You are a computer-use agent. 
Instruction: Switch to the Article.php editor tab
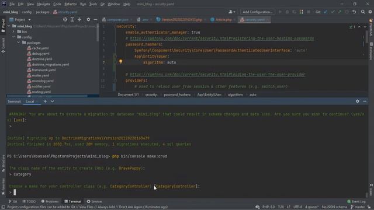[223, 20]
